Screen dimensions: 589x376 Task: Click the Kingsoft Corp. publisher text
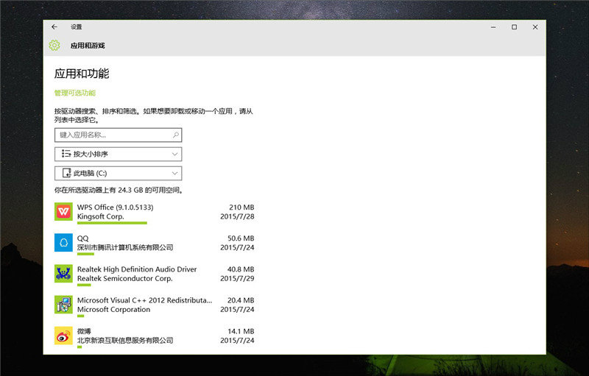(x=101, y=216)
